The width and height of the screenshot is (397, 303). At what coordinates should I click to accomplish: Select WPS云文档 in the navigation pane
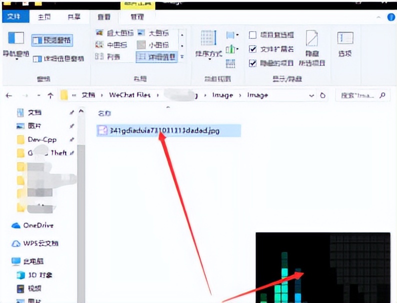coord(41,243)
